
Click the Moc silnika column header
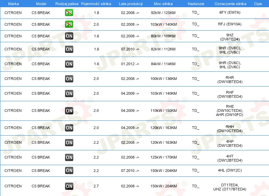(x=163, y=4)
